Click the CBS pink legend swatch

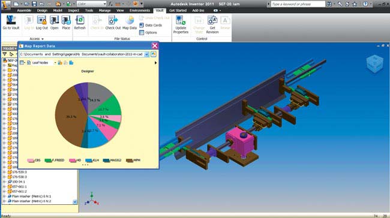31,161
